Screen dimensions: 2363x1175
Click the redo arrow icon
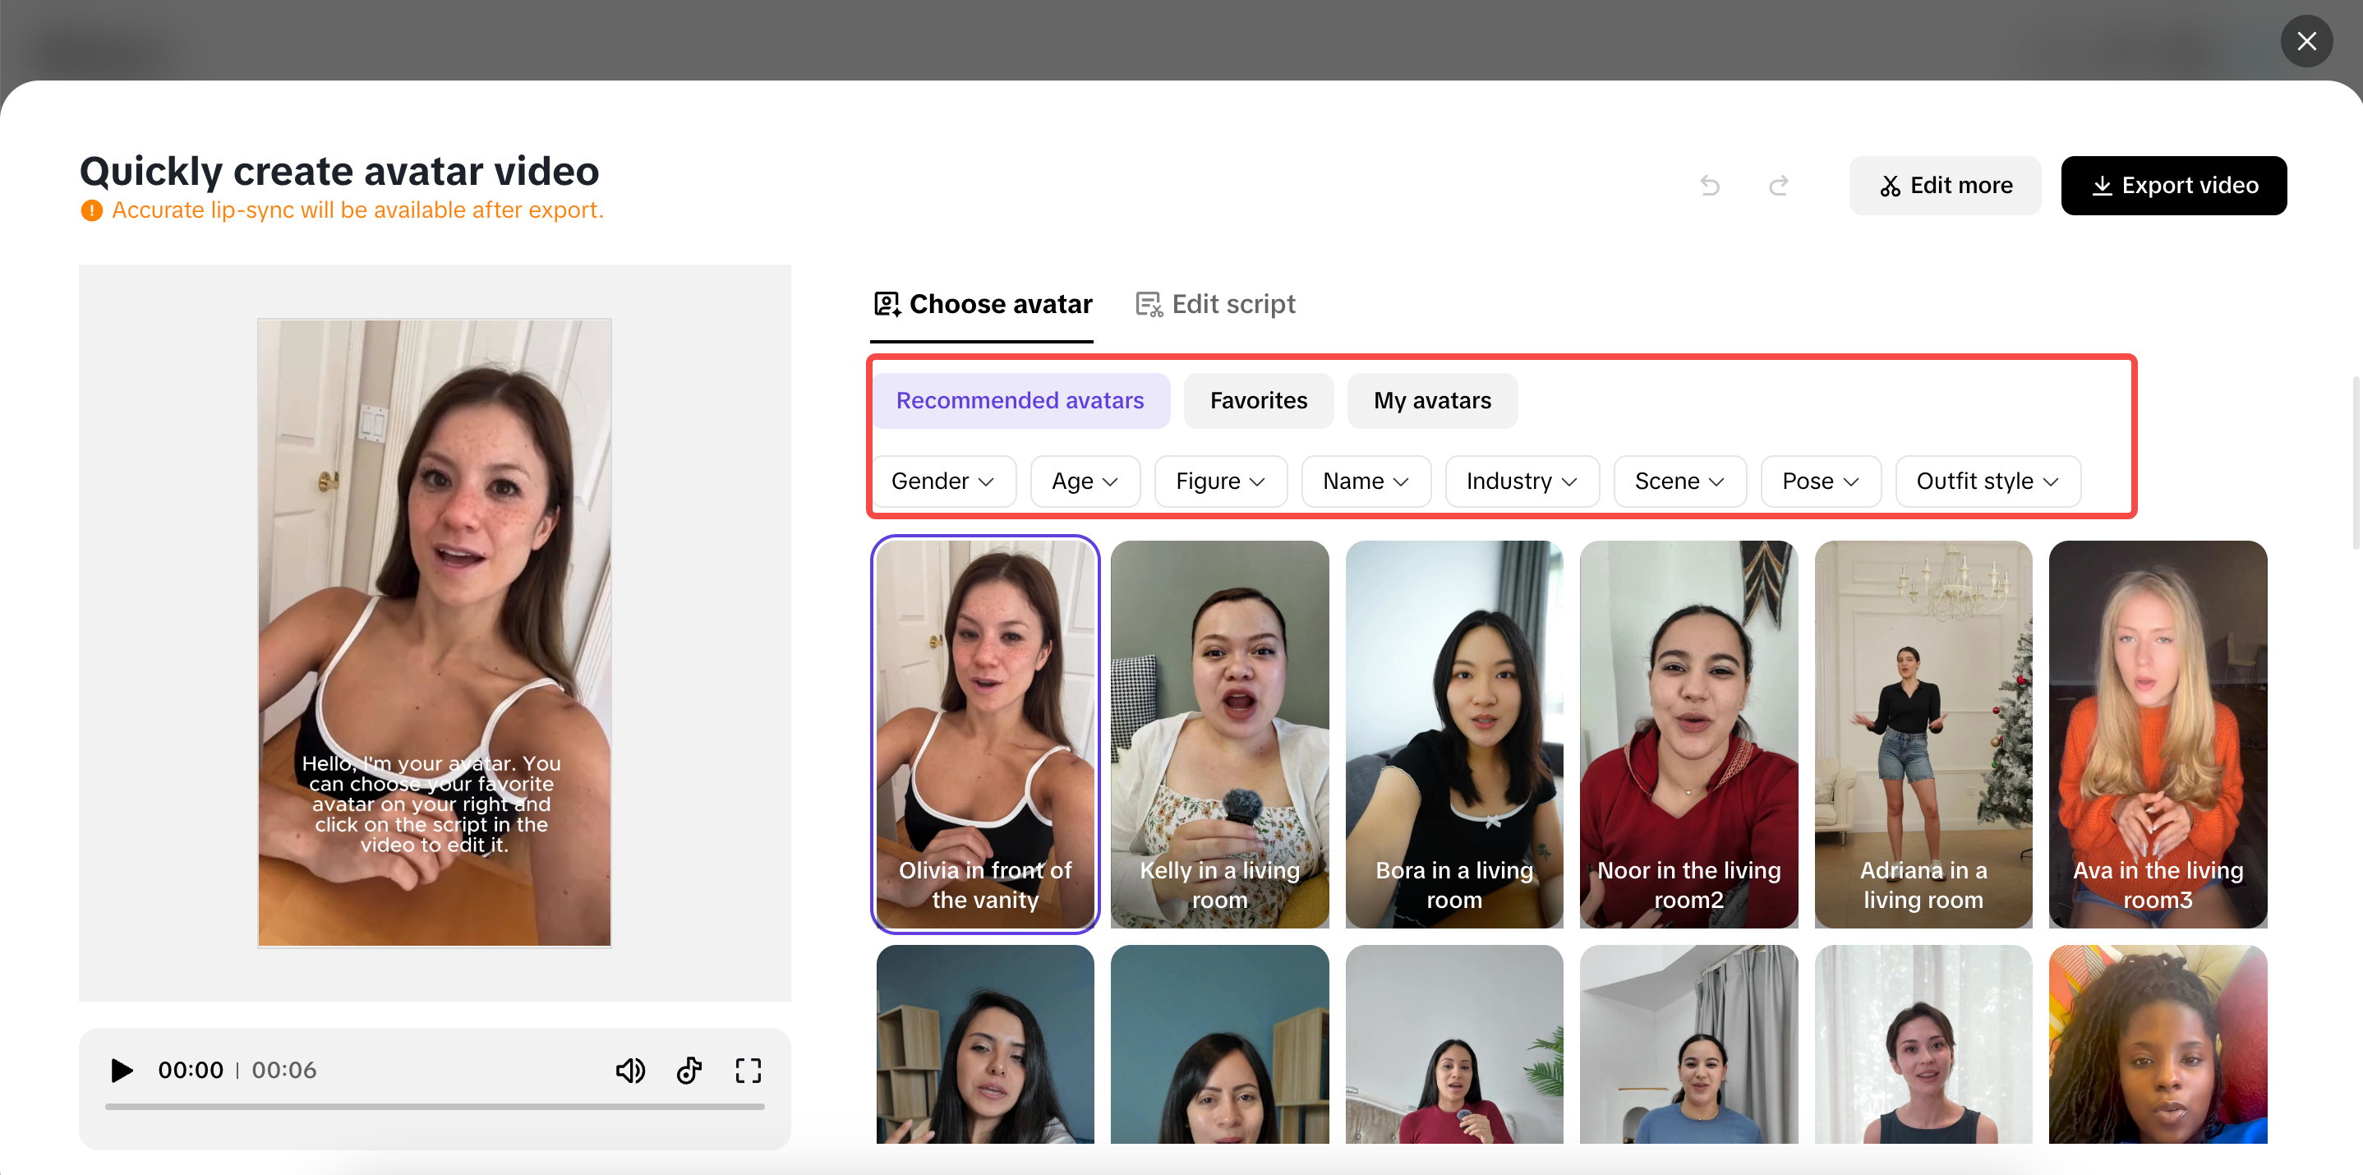pyautogui.click(x=1779, y=185)
